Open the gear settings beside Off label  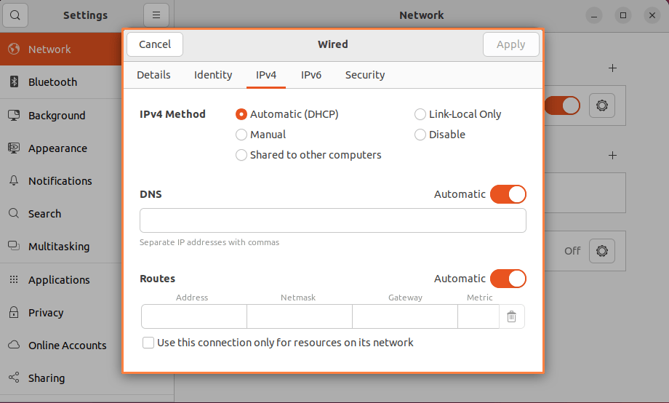click(602, 250)
